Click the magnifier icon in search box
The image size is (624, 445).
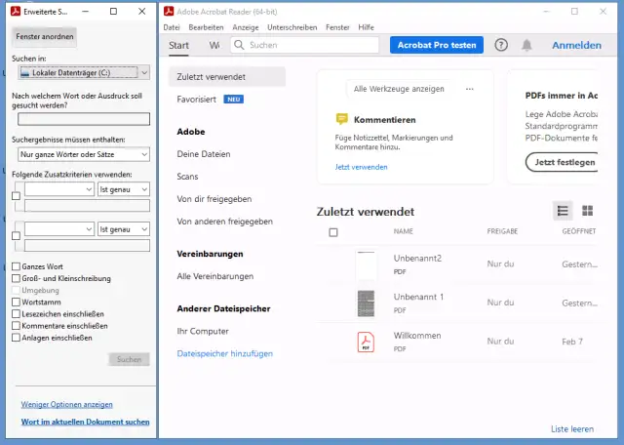239,45
